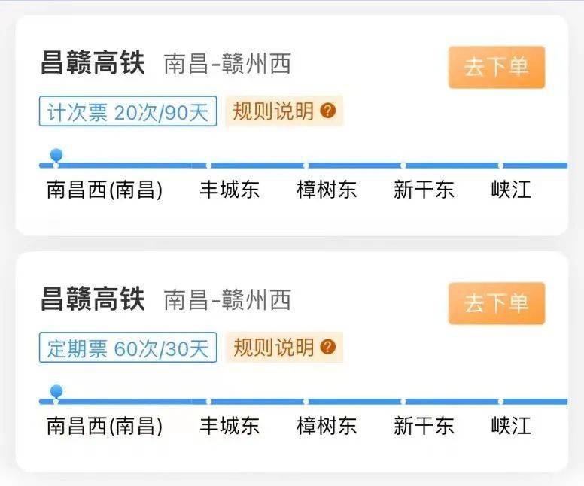Select 樟树东 station dot on bottom route

(306, 402)
